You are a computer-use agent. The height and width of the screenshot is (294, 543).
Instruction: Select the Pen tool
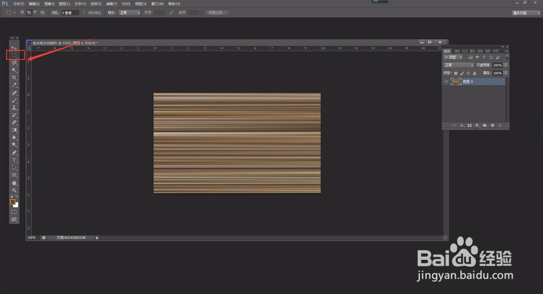click(x=14, y=153)
